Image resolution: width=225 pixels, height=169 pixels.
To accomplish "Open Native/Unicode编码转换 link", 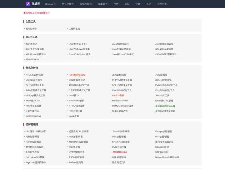I will point(167,157).
